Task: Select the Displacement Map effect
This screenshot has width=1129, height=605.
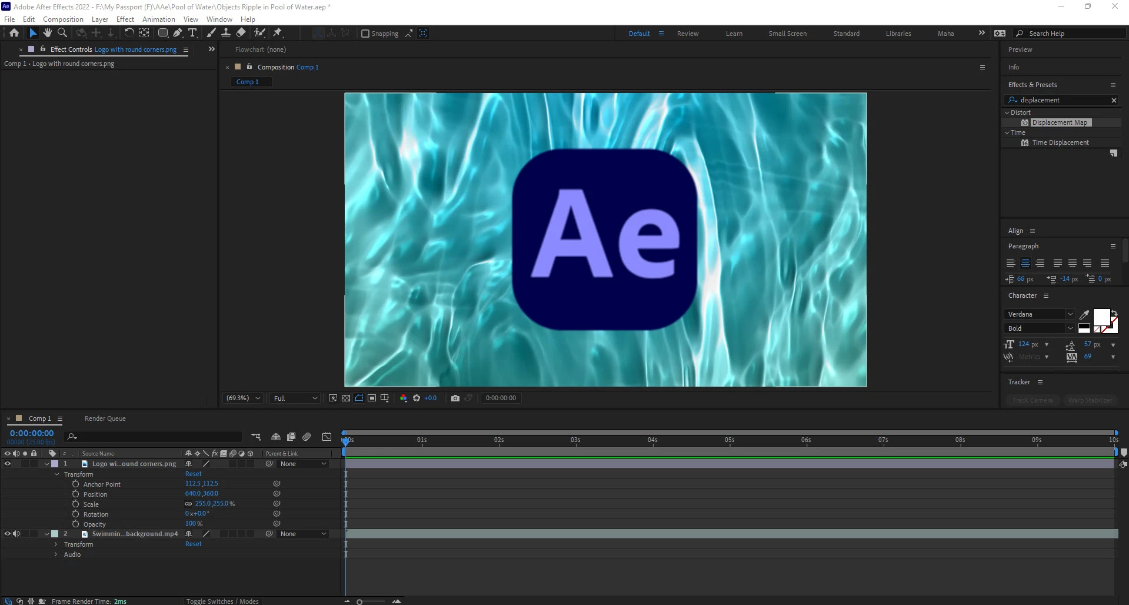Action: [1060, 122]
